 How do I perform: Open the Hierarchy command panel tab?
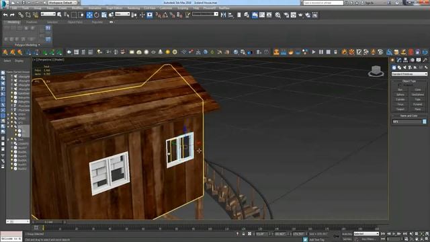pyautogui.click(x=406, y=60)
